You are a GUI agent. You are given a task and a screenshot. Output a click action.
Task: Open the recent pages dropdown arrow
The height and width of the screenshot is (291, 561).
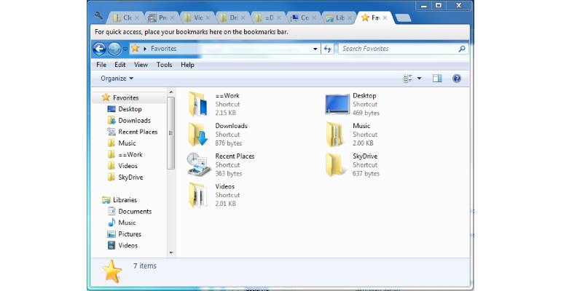click(125, 49)
